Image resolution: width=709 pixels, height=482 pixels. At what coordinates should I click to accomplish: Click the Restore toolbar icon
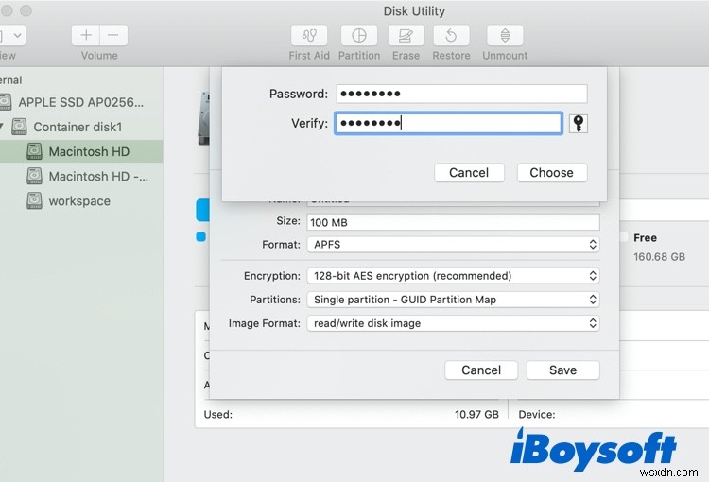(451, 35)
